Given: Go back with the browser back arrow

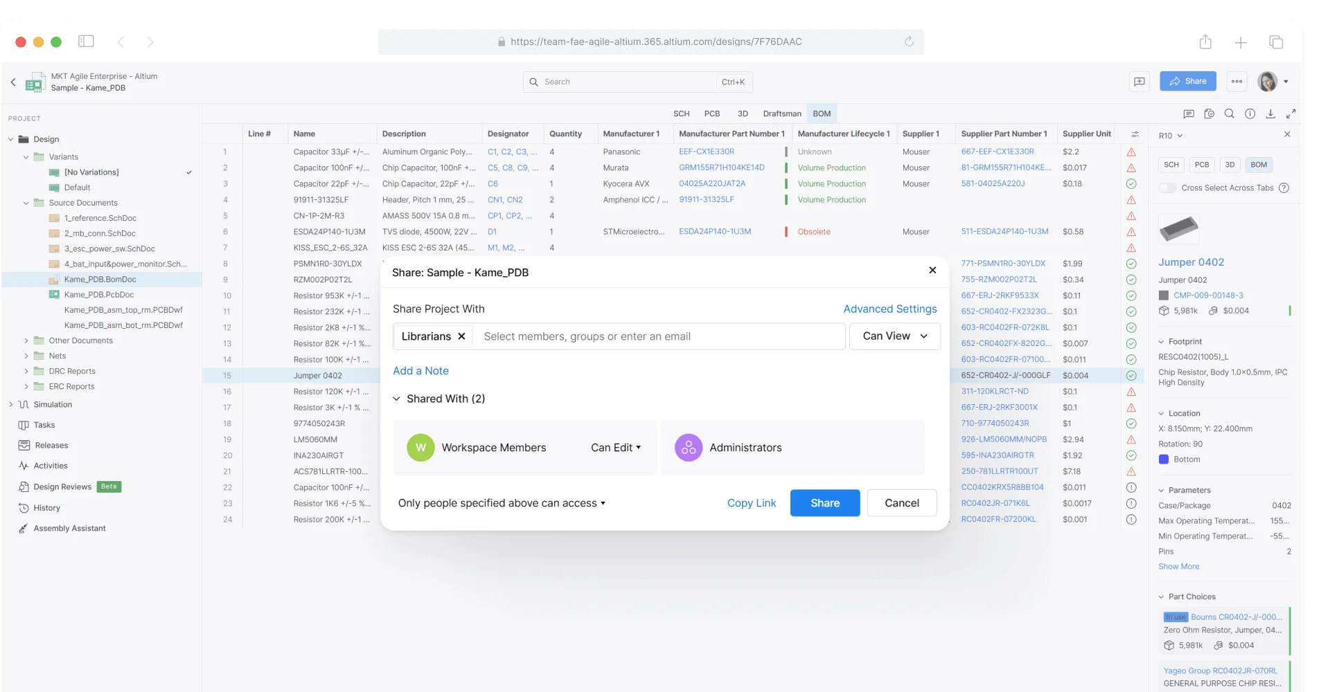Looking at the screenshot, I should [x=121, y=42].
